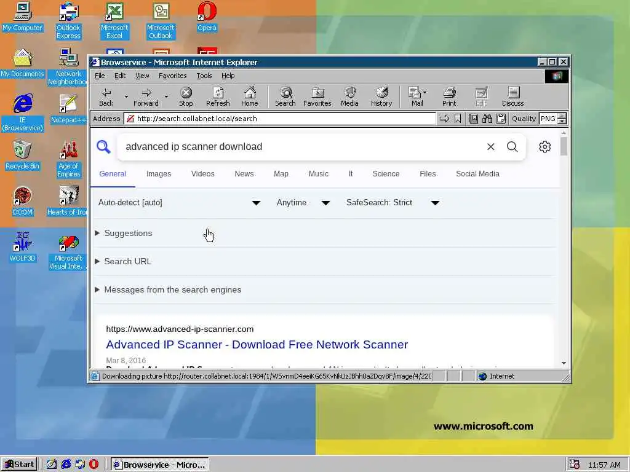Viewport: 630px width, 472px height.
Task: Open the Auto-detect language dropdown
Action: tap(179, 203)
